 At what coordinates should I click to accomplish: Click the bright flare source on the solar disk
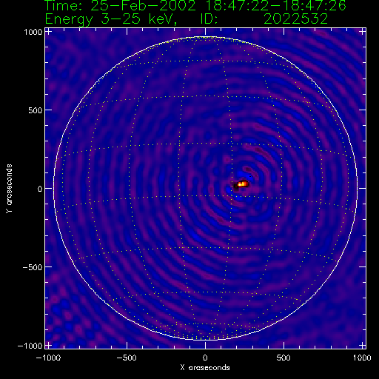(x=242, y=184)
